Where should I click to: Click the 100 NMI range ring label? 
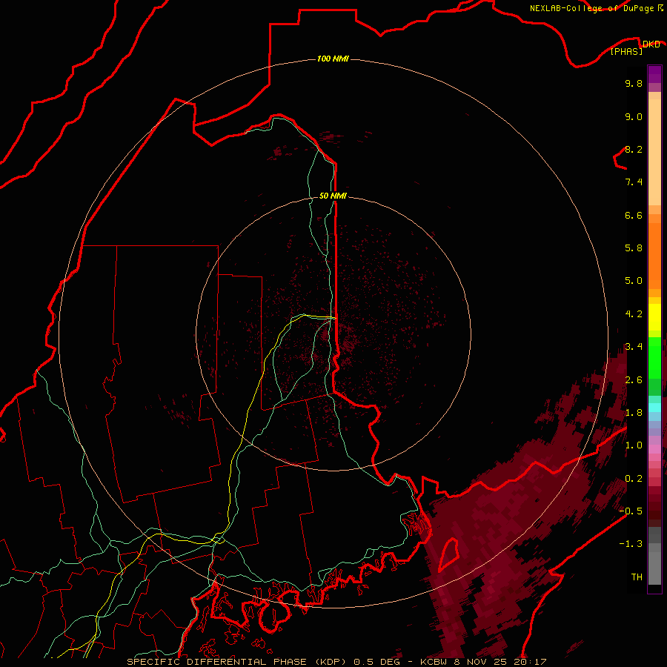333,59
